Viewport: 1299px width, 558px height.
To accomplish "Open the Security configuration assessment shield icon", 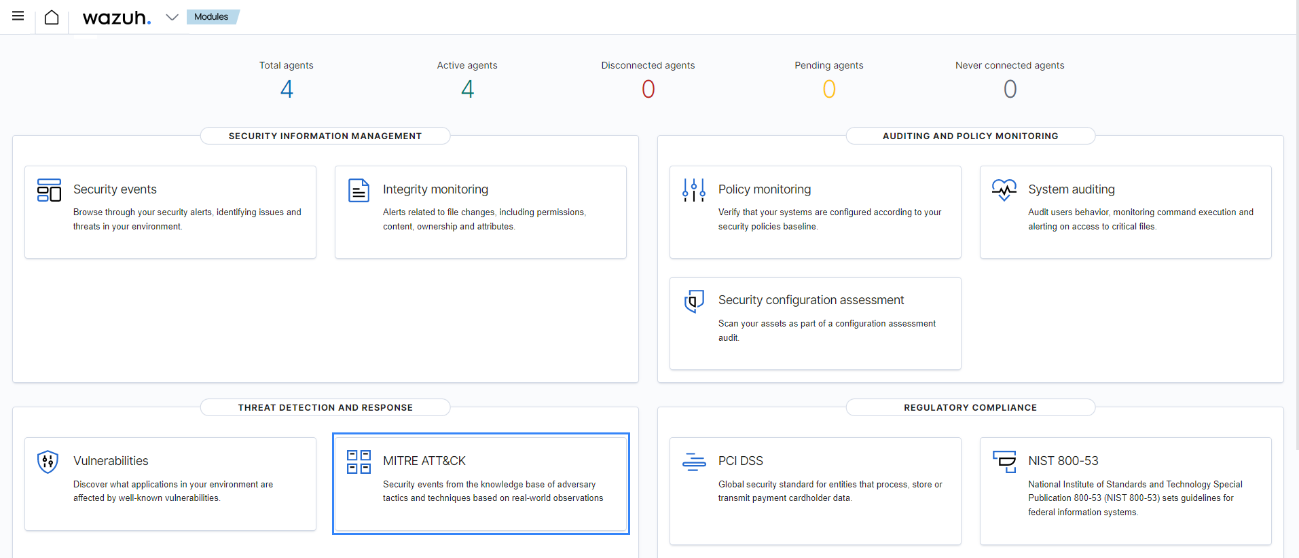I will [x=694, y=301].
